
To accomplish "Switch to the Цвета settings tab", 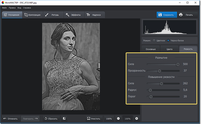I will pyautogui.click(x=169, y=49).
